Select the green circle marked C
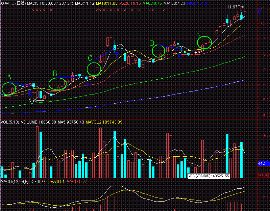 tap(93, 69)
